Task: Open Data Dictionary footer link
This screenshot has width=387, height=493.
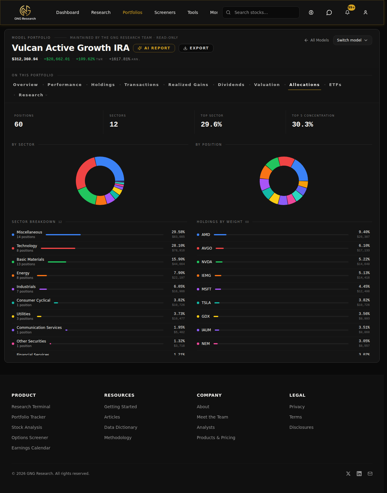Action: tap(121, 427)
